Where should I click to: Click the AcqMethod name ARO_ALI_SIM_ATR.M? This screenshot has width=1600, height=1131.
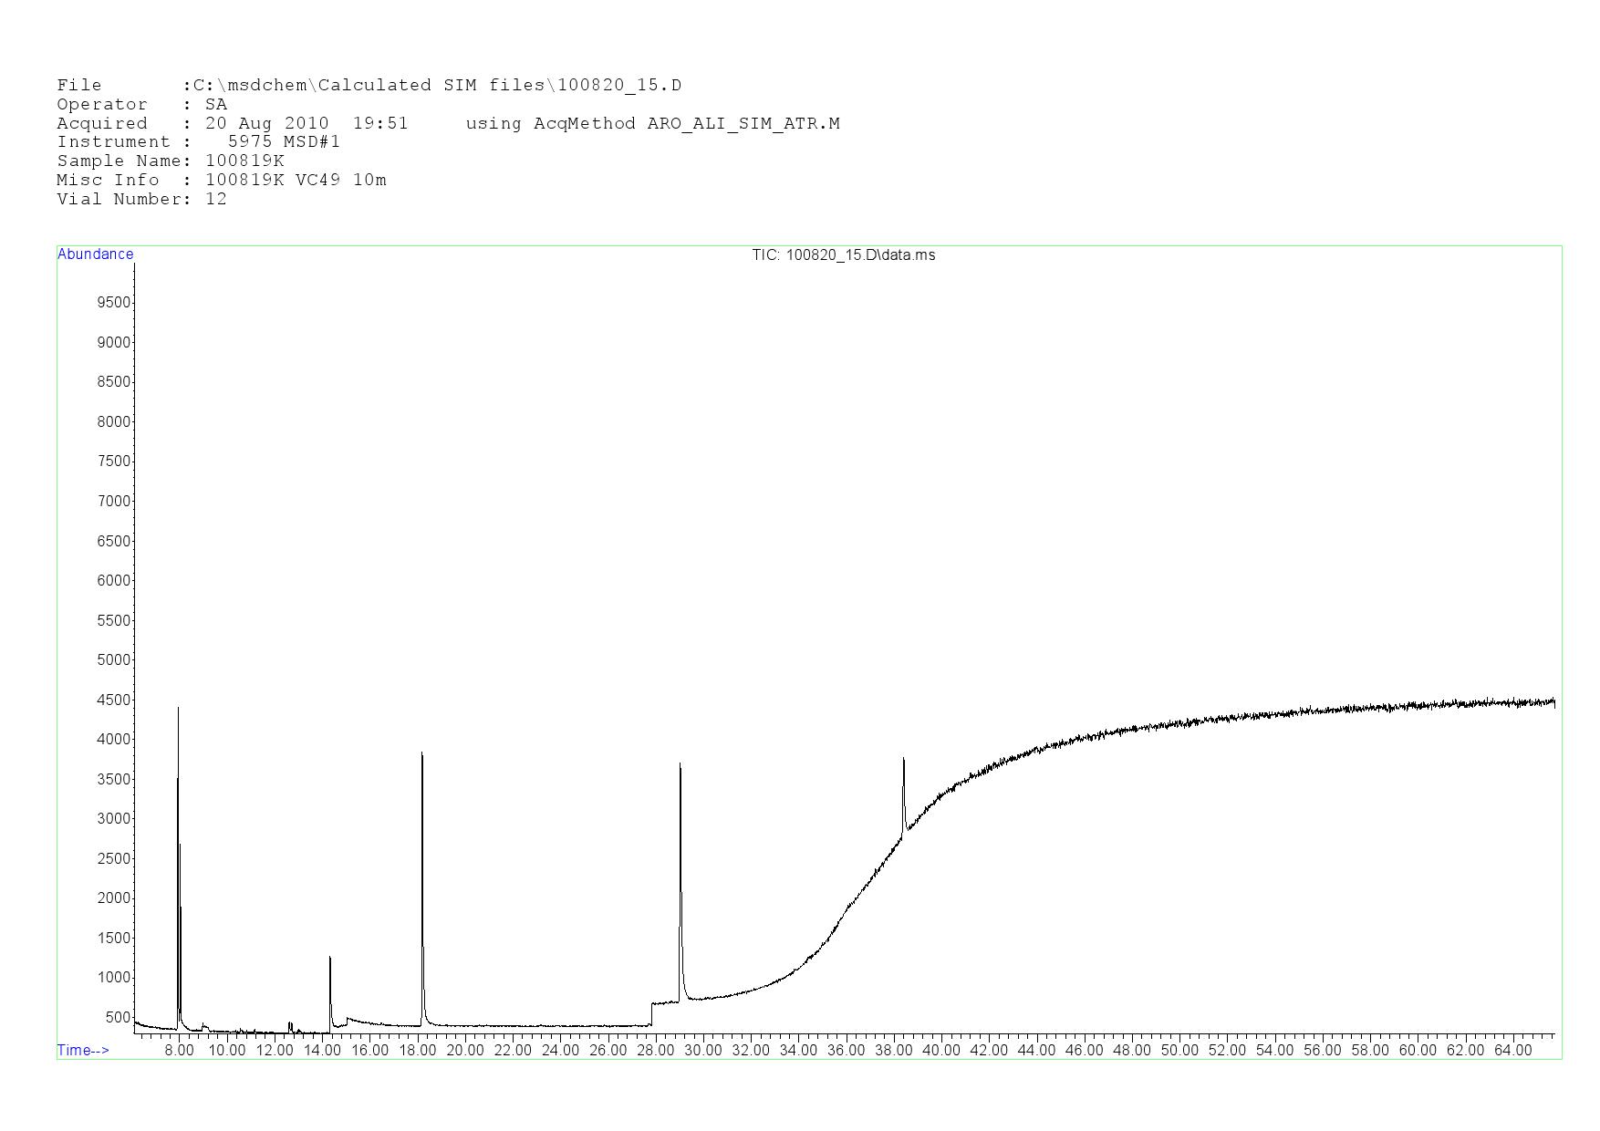(x=743, y=124)
